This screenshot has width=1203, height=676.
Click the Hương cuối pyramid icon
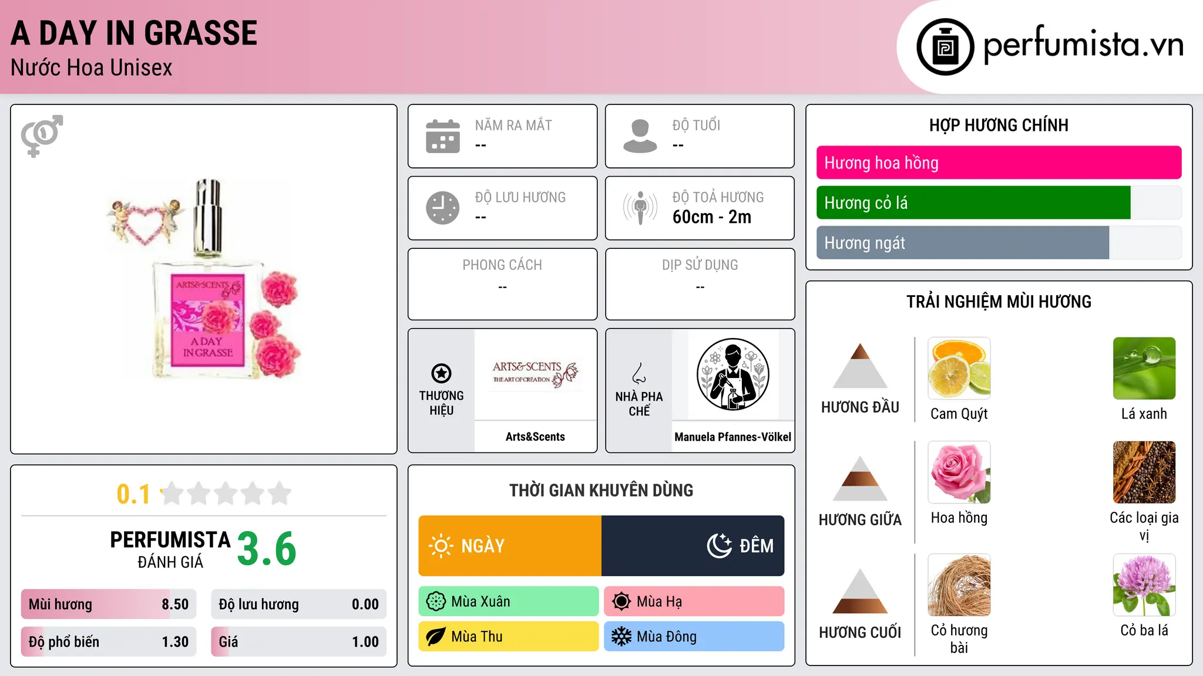point(860,591)
